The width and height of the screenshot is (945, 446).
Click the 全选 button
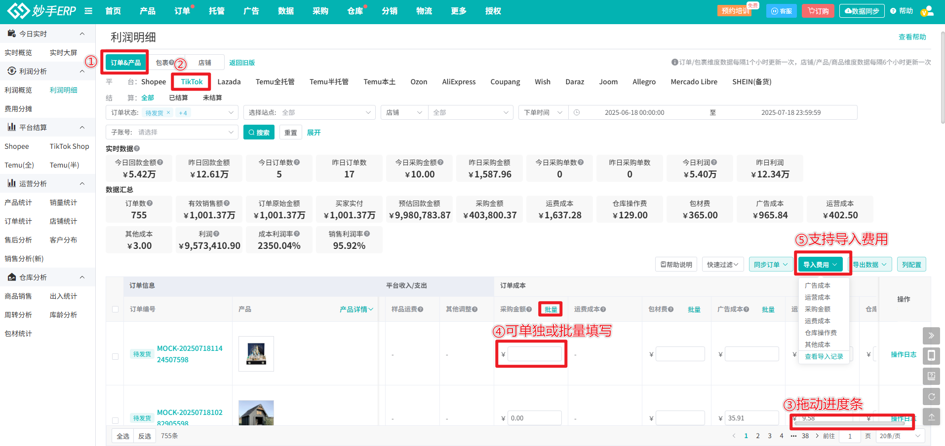point(122,436)
